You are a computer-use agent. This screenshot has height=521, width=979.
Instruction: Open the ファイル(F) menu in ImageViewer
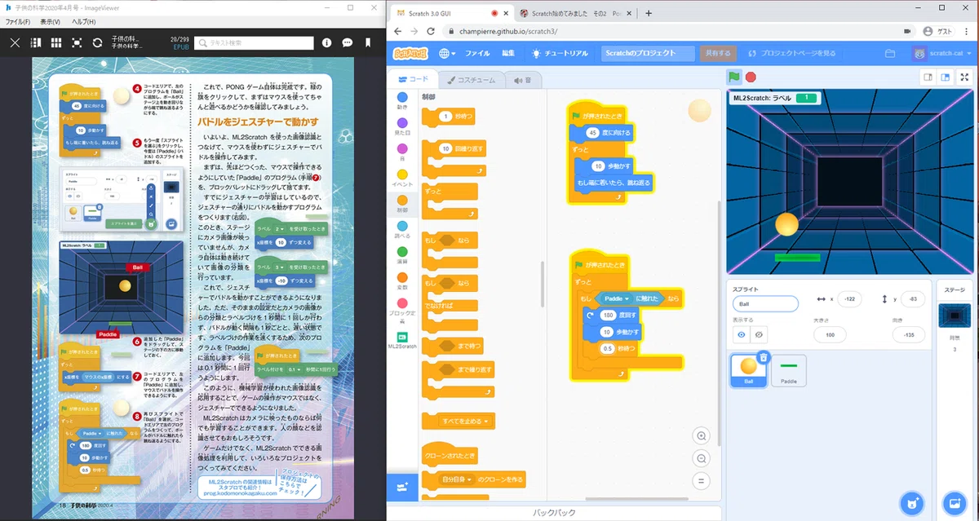[17, 21]
